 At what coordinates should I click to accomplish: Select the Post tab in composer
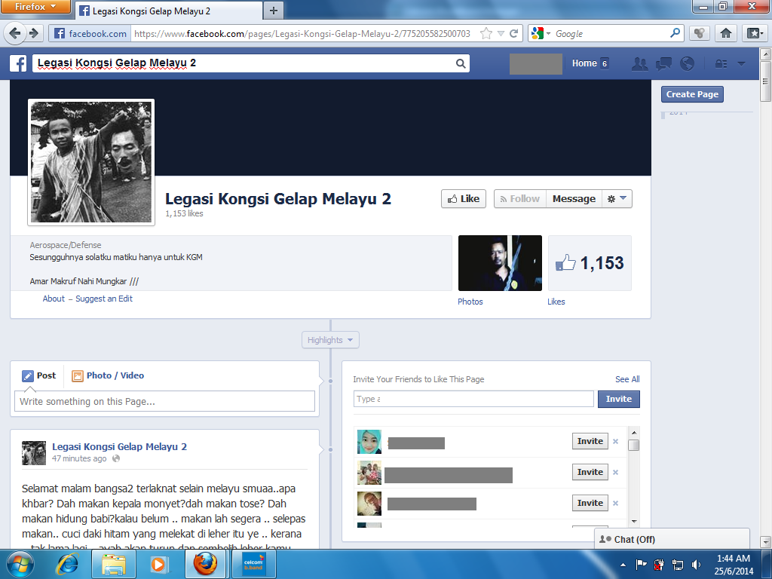[39, 375]
